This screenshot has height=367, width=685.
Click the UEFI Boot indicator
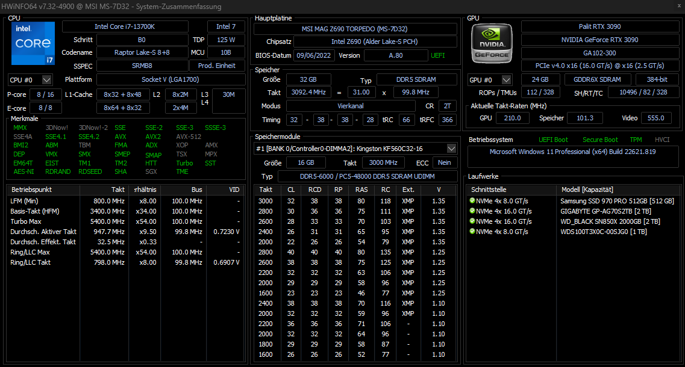[x=553, y=140]
